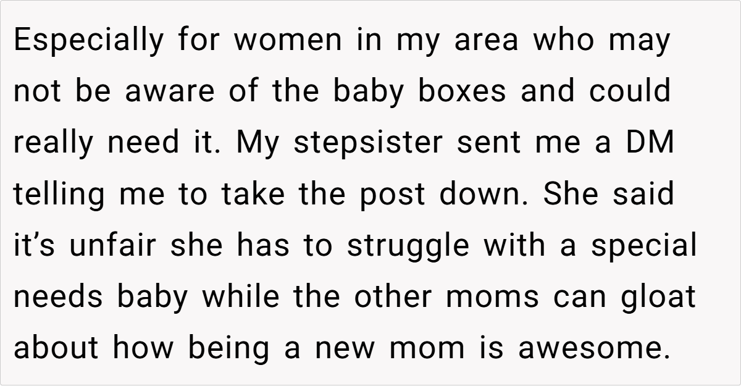Viewport: 741px width, 386px height.
Task: Click on the word "gloat"
Action: 657,297
